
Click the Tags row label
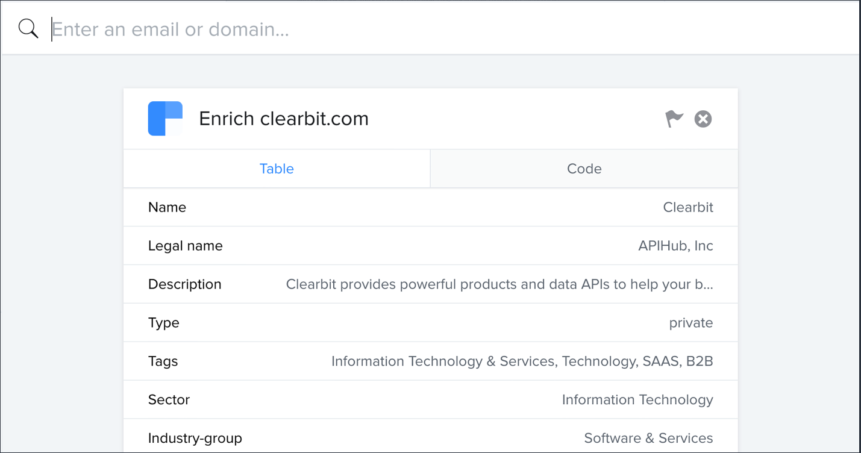click(x=163, y=361)
